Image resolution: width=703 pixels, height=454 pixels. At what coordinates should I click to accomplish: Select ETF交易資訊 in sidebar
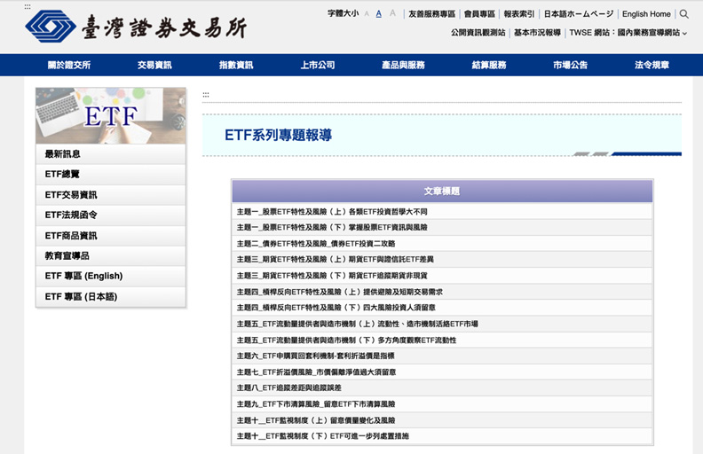tap(111, 195)
